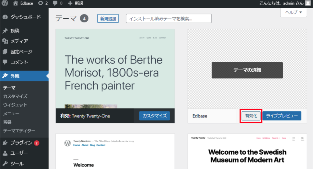Click ライブプレビュー button for Edbase
This screenshot has width=313, height=169.
click(282, 116)
